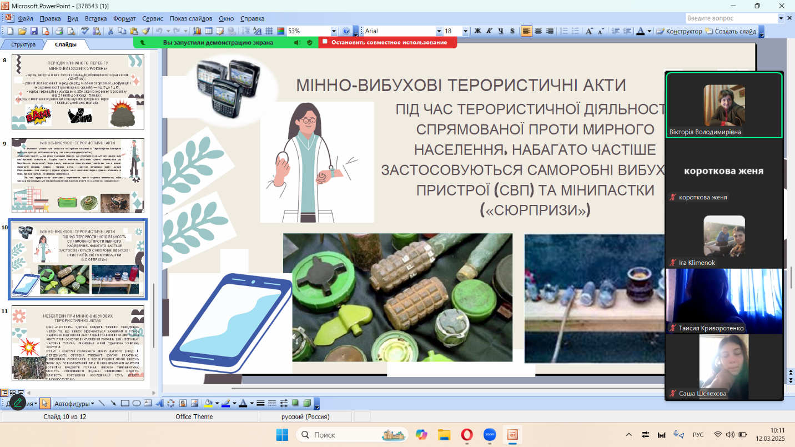The width and height of the screenshot is (795, 447).
Task: Click the WordArt insert icon
Action: (159, 404)
